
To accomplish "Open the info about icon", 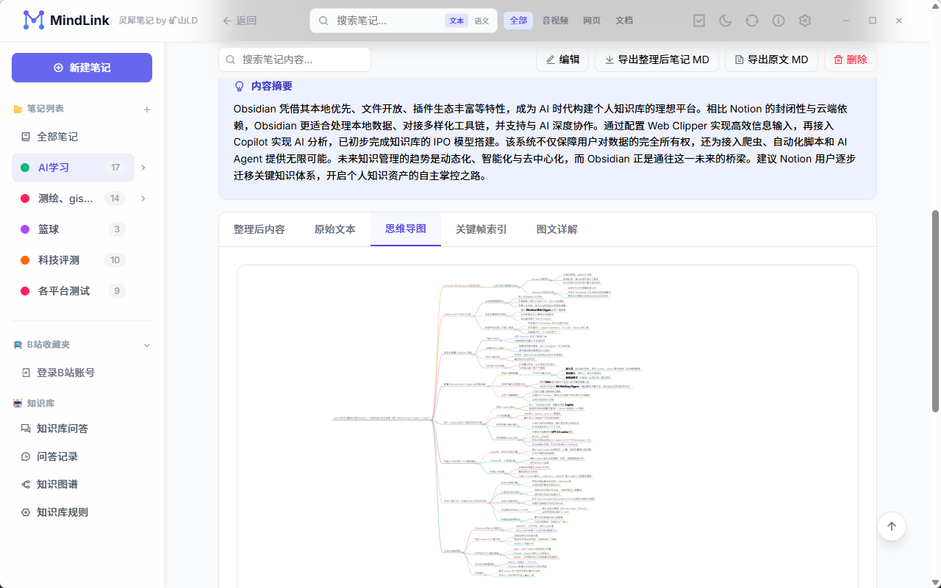I will 779,21.
